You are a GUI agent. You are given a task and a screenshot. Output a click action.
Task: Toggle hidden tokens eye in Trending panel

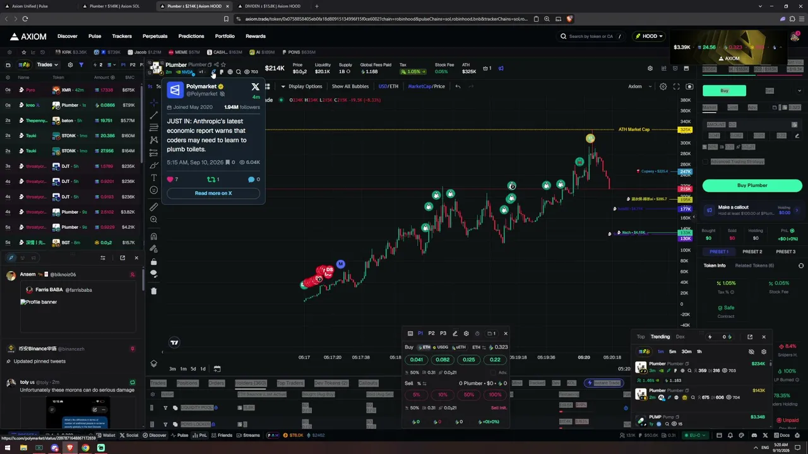751,352
